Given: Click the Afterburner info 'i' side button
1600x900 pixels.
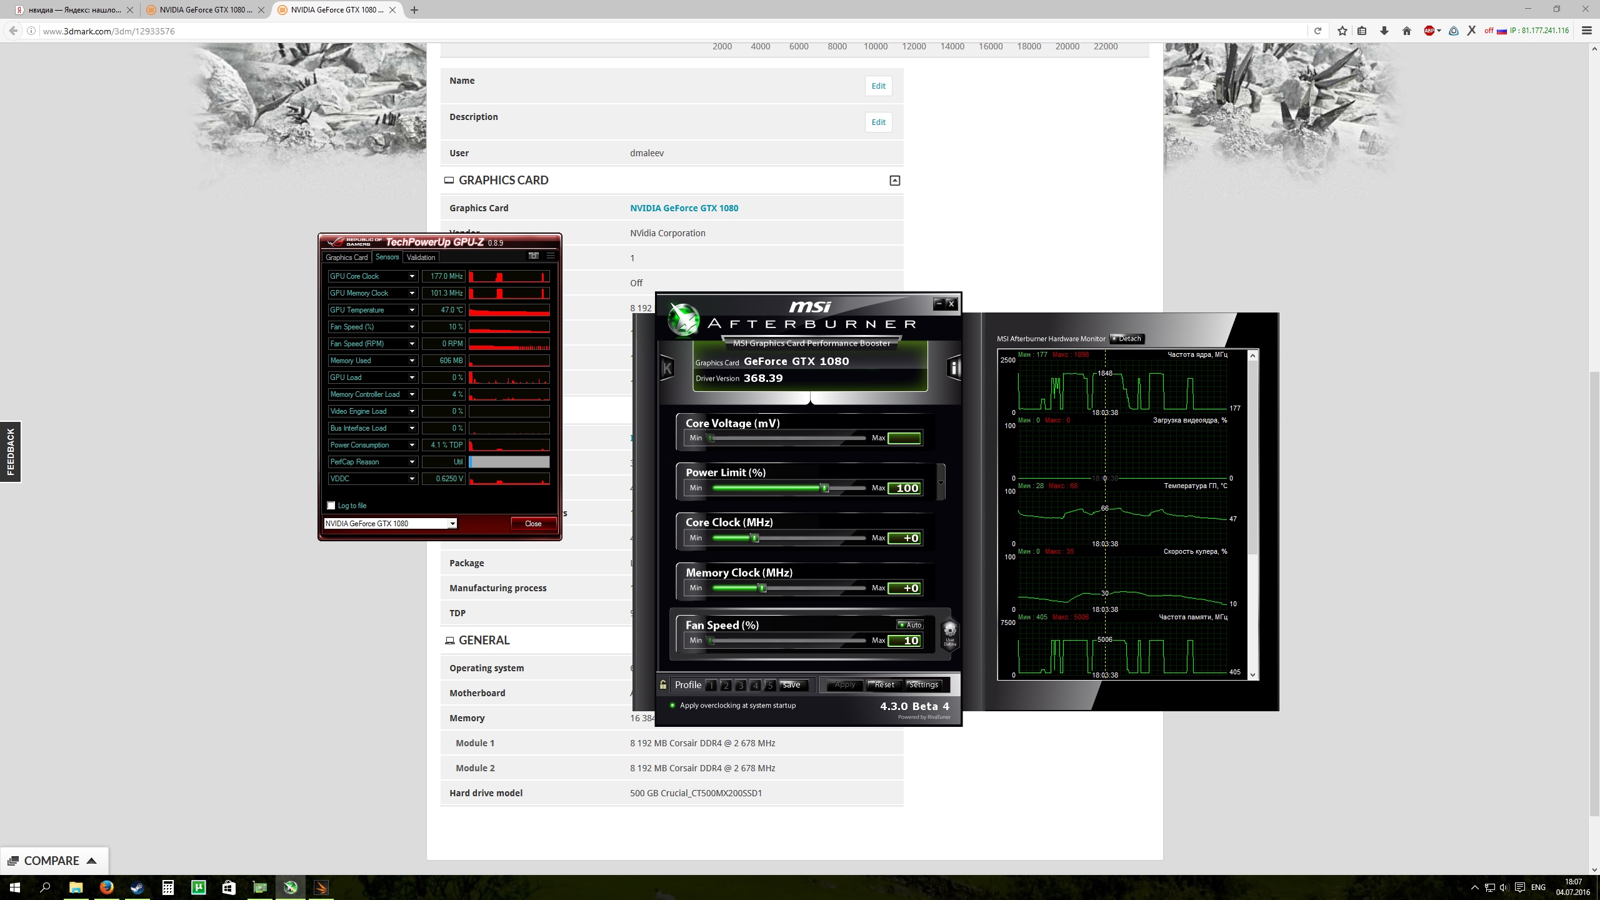Looking at the screenshot, I should pyautogui.click(x=954, y=368).
